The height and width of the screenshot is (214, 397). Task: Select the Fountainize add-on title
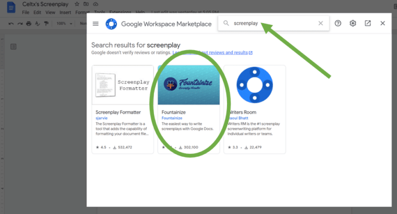coord(174,112)
